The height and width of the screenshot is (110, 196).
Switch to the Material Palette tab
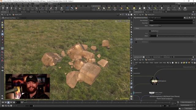coord(157,57)
